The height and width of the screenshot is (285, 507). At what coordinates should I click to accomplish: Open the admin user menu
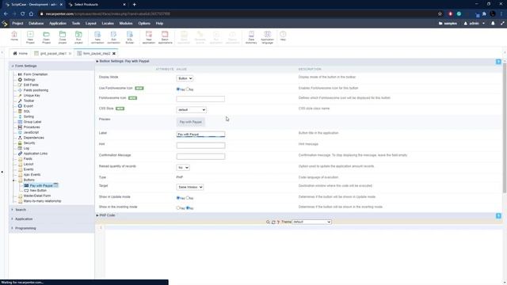click(x=475, y=23)
